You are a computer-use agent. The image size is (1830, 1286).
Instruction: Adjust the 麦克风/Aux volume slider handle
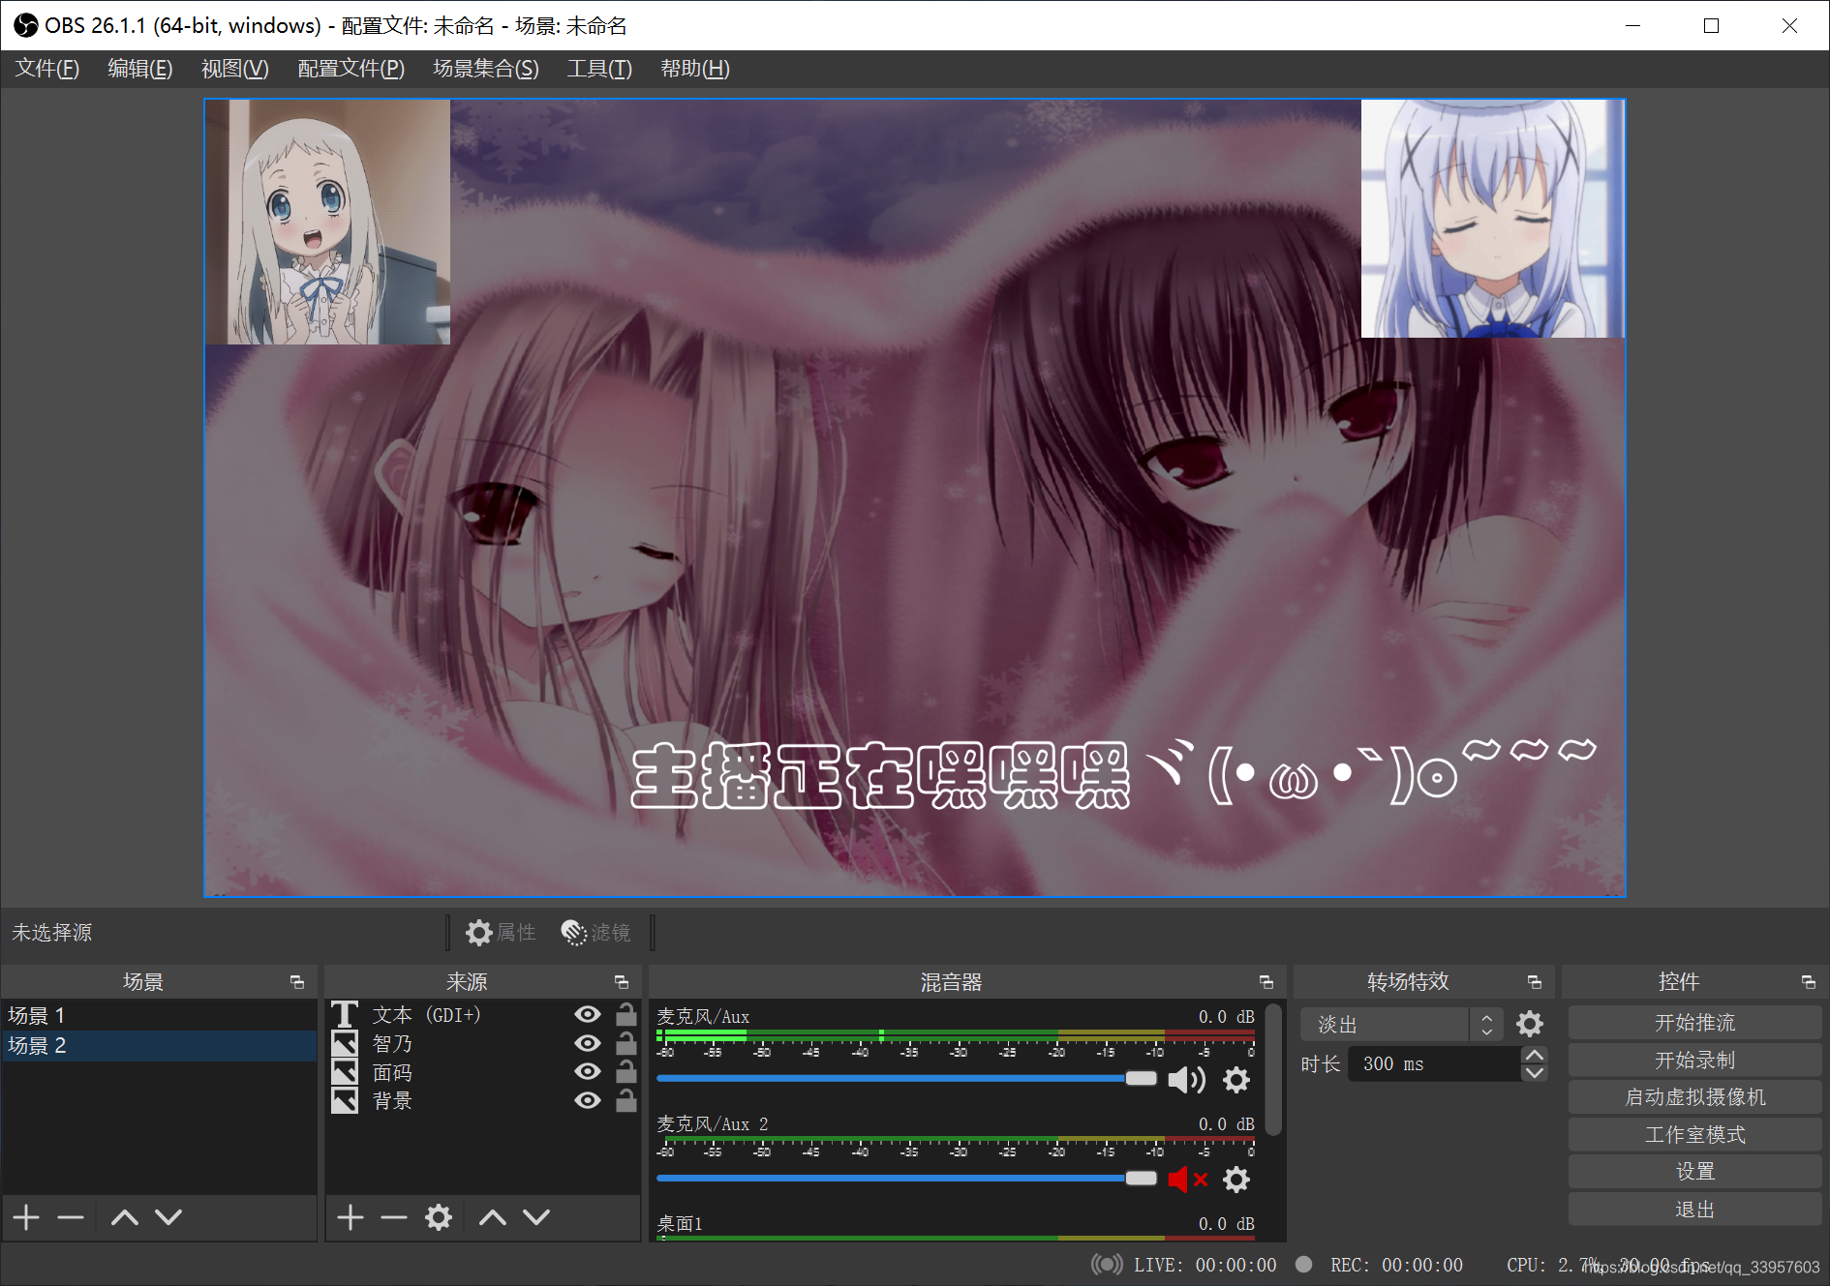coord(1142,1078)
